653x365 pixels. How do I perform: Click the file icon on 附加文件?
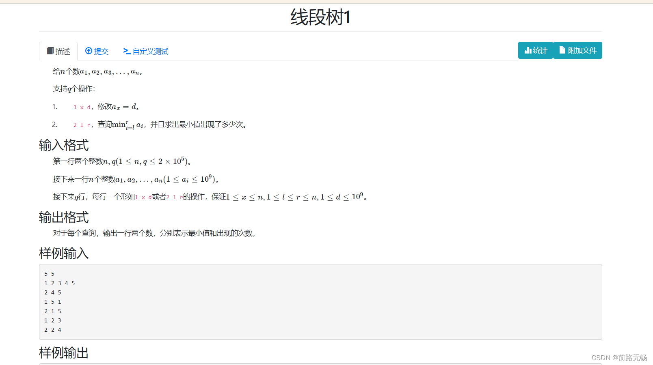[562, 50]
